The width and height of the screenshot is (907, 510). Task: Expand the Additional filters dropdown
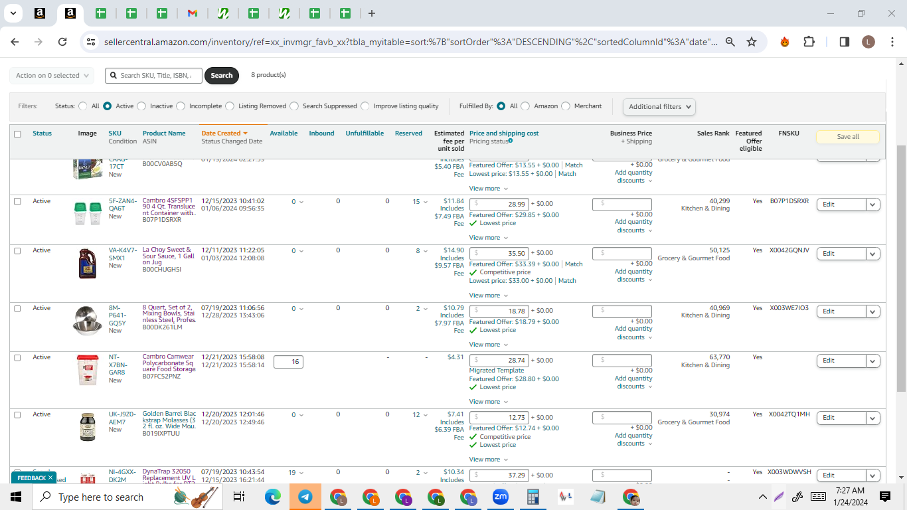tap(659, 106)
